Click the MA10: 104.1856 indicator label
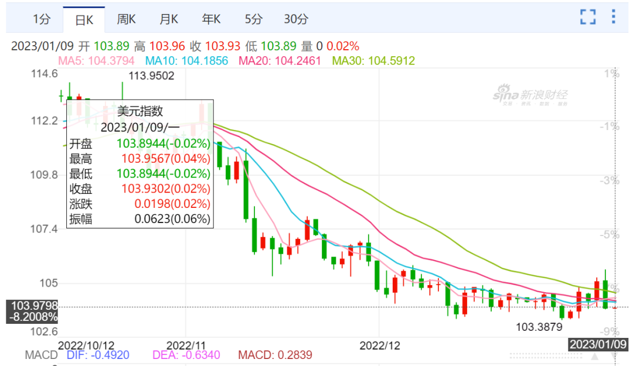Image resolution: width=633 pixels, height=366 pixels. coord(186,61)
